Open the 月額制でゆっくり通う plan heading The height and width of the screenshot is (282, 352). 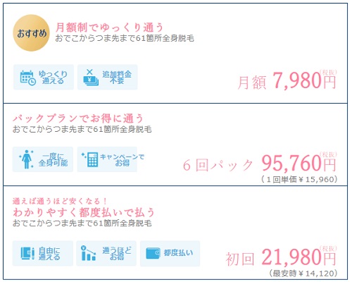[x=109, y=27]
